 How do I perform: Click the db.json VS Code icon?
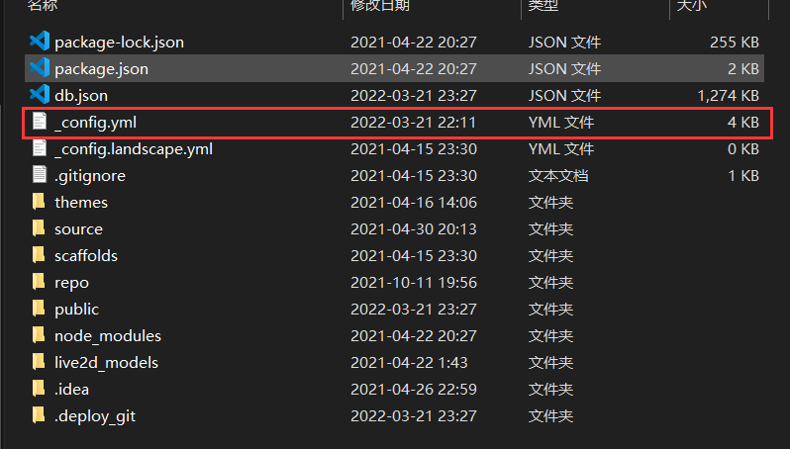pyautogui.click(x=40, y=96)
